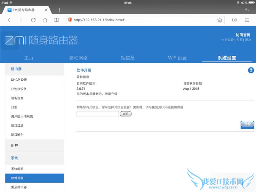Open a new tab with the plus icon
The height and width of the screenshot is (192, 256).
pyautogui.click(x=59, y=10)
